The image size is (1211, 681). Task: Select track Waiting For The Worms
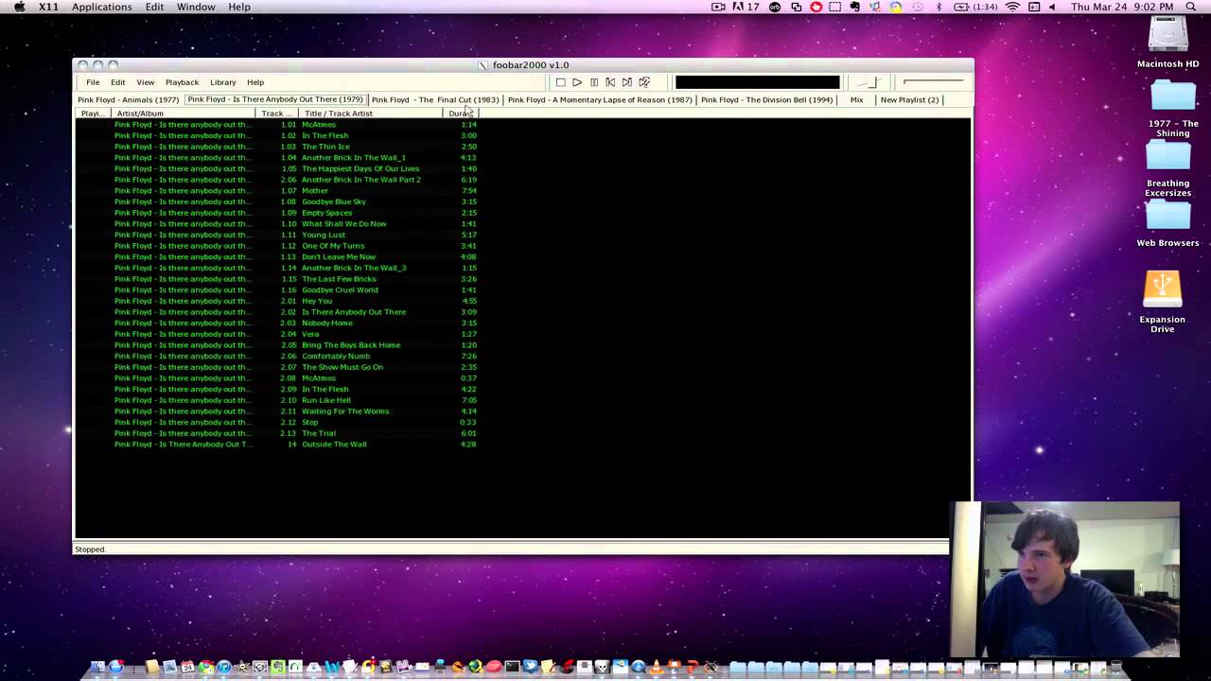[x=345, y=411]
